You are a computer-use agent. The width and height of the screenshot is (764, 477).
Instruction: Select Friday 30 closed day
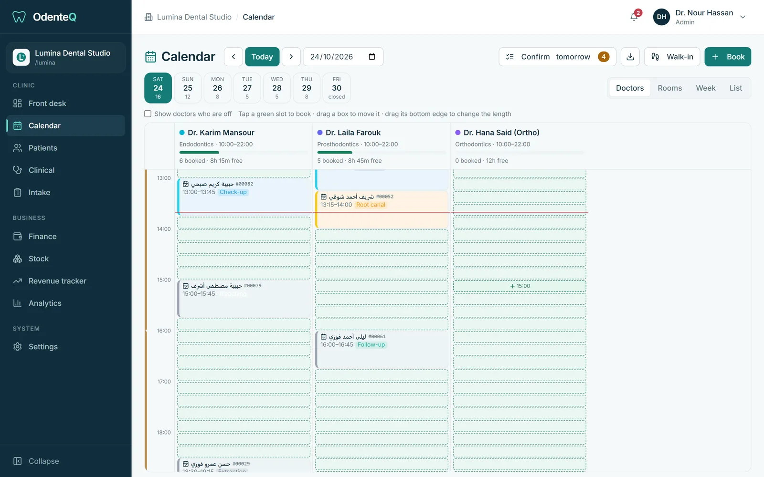[337, 88]
